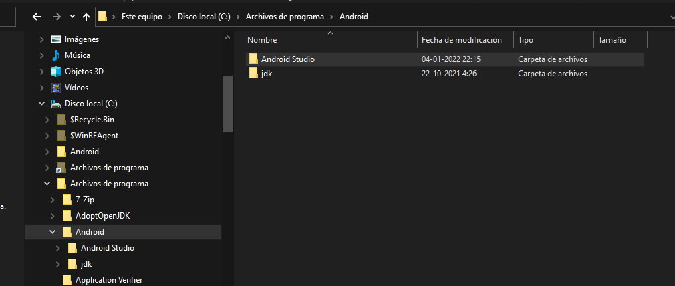Expand the AdoptOpenJDK tree node
675x286 pixels.
click(53, 216)
